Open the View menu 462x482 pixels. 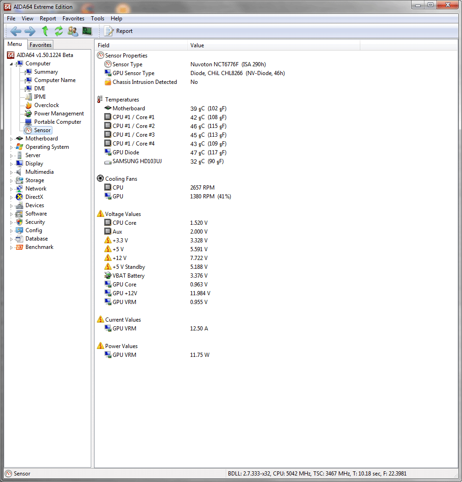pyautogui.click(x=27, y=19)
